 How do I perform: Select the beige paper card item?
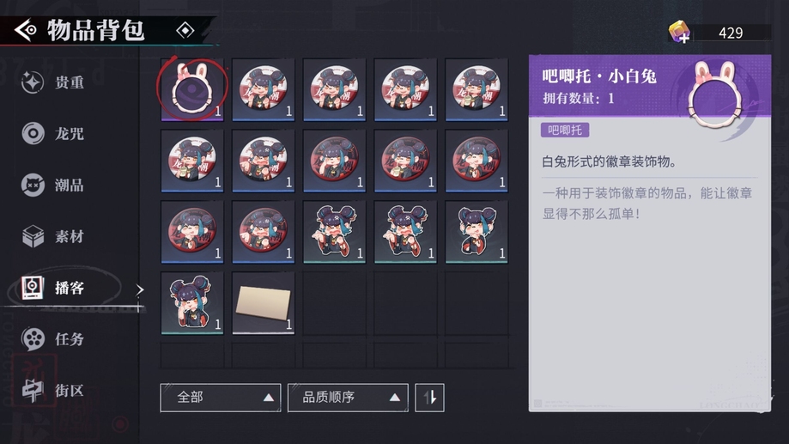(264, 303)
